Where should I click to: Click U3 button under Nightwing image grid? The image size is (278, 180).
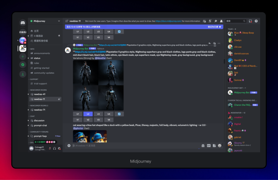pyautogui.click(x=98, y=114)
